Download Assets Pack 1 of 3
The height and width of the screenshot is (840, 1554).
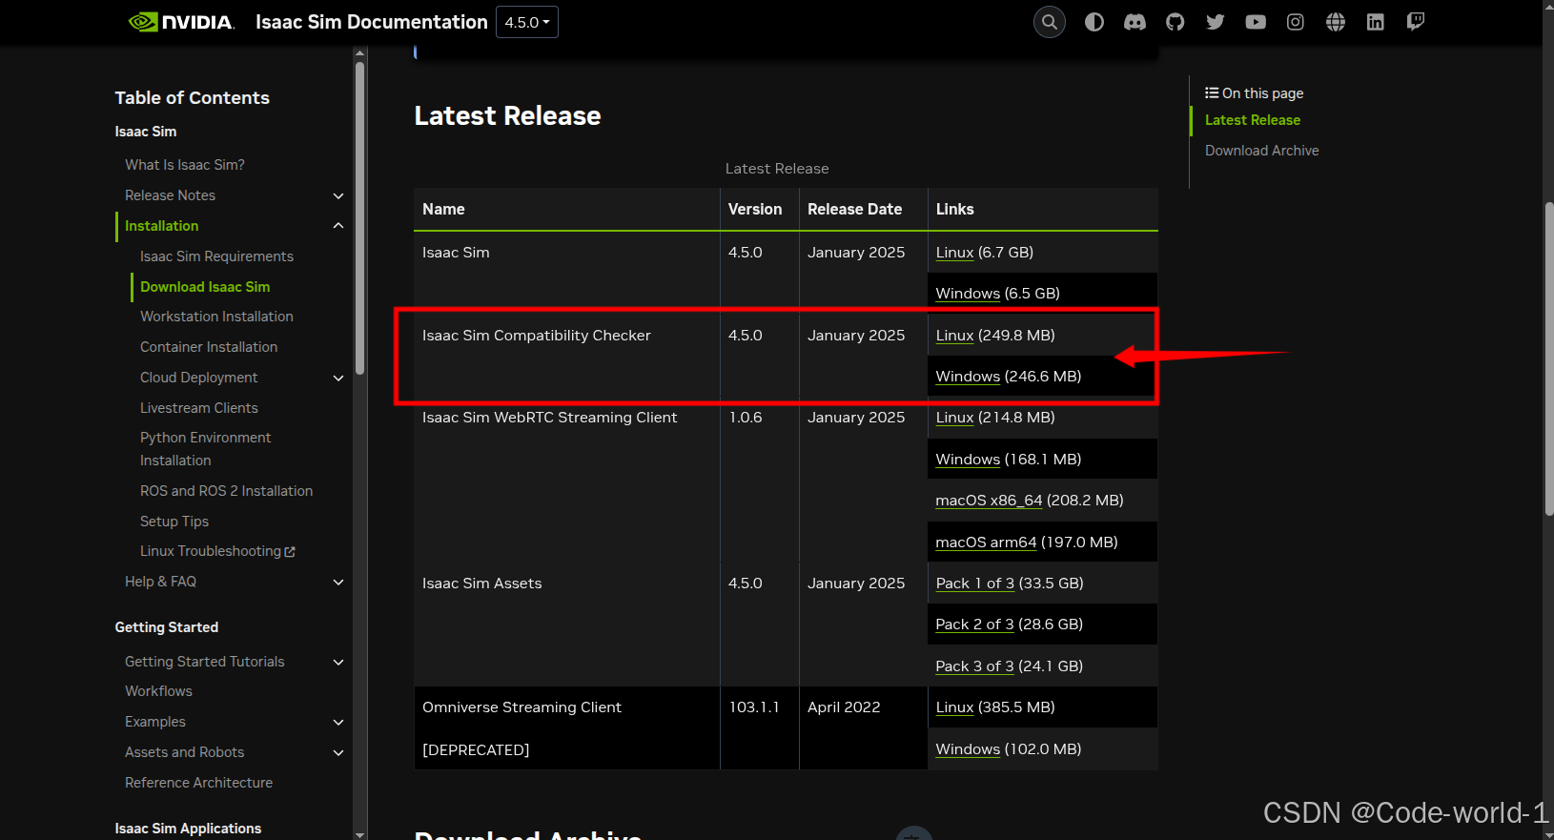point(974,584)
